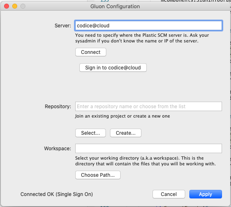Click the Connect button

coord(91,52)
